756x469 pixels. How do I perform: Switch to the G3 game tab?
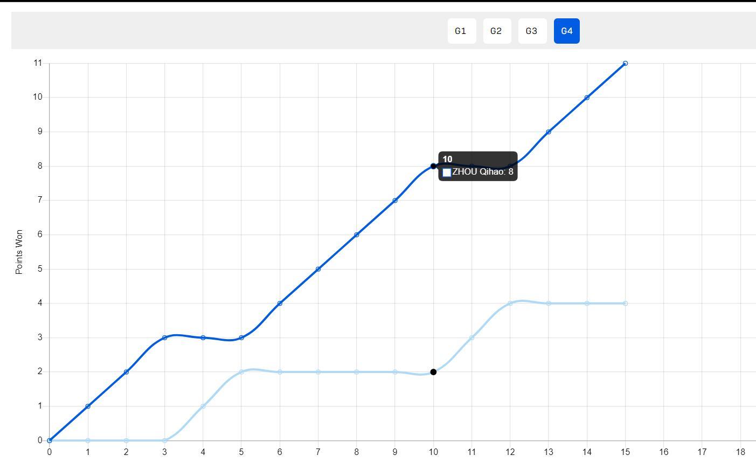coord(532,31)
